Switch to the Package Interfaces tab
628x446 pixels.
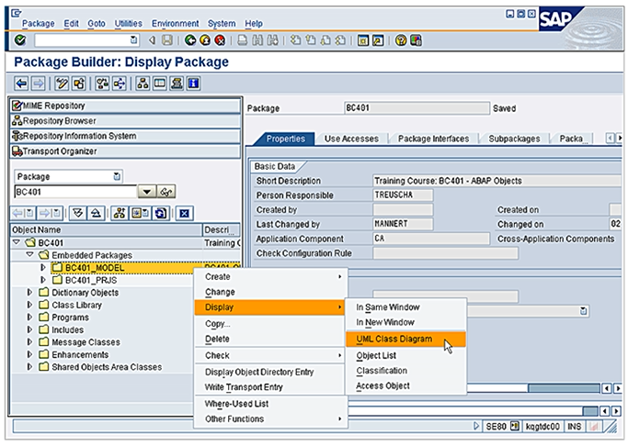pyautogui.click(x=433, y=139)
